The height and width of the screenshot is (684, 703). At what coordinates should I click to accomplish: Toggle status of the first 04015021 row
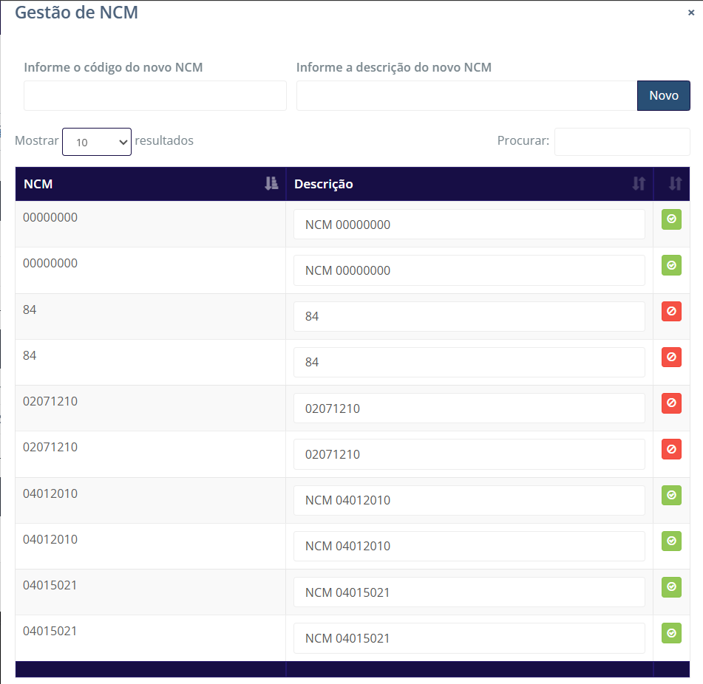pyautogui.click(x=671, y=587)
